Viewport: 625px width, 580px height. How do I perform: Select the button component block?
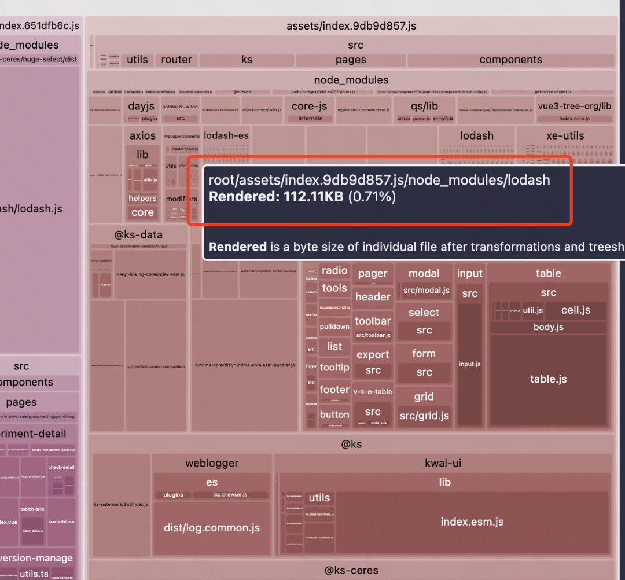pyautogui.click(x=334, y=416)
